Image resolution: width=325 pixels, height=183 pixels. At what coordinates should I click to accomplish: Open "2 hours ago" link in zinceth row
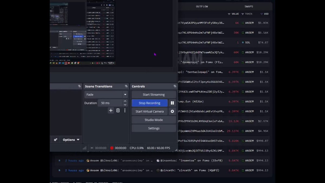click(74, 170)
